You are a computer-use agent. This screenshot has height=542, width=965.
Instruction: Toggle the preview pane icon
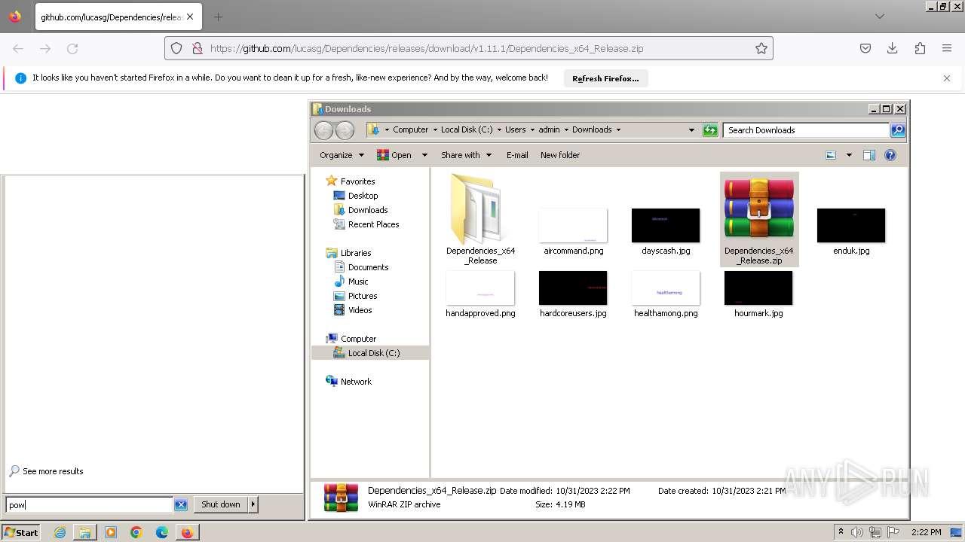869,155
